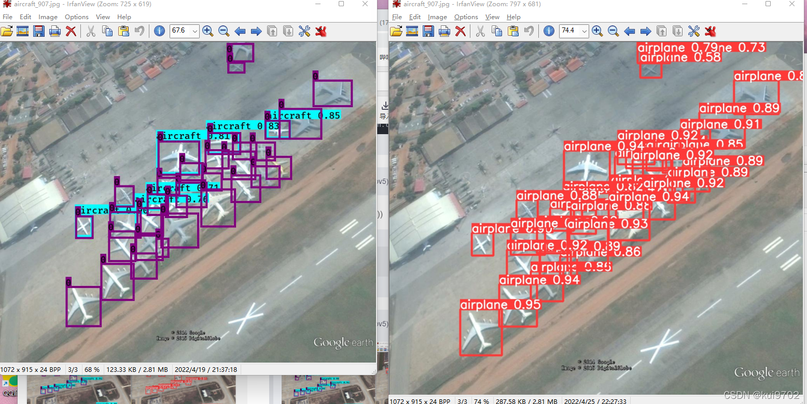Click Cut scissors icon in left IrfanView window

point(91,31)
